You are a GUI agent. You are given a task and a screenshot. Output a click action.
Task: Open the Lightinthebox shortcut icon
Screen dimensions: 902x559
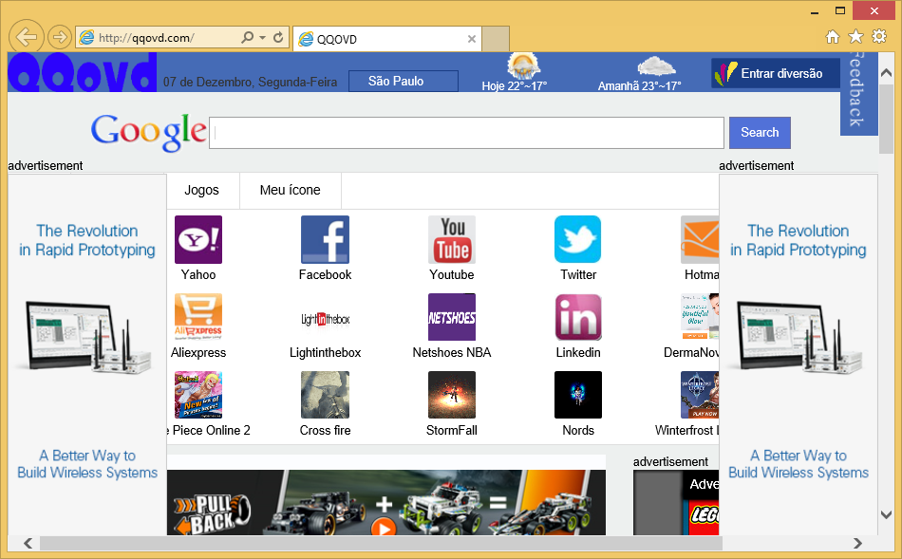325,317
